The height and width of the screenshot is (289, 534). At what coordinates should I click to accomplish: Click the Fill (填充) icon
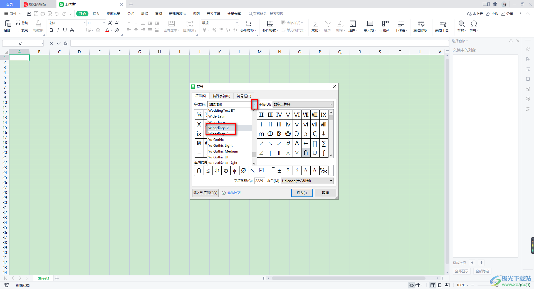[x=353, y=24]
